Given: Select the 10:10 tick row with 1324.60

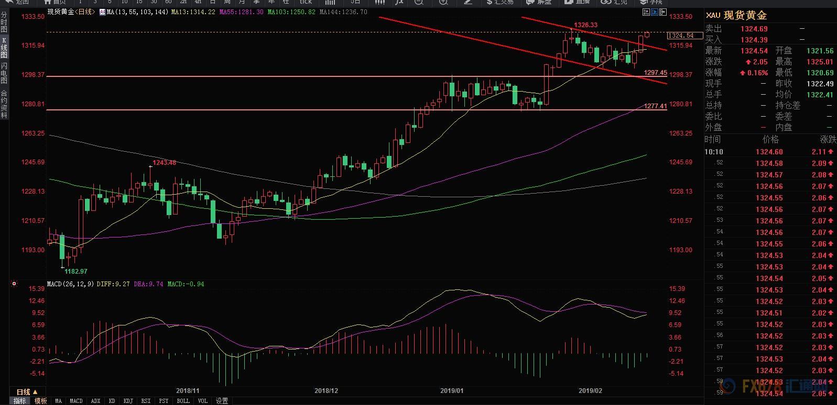Looking at the screenshot, I should [770, 152].
